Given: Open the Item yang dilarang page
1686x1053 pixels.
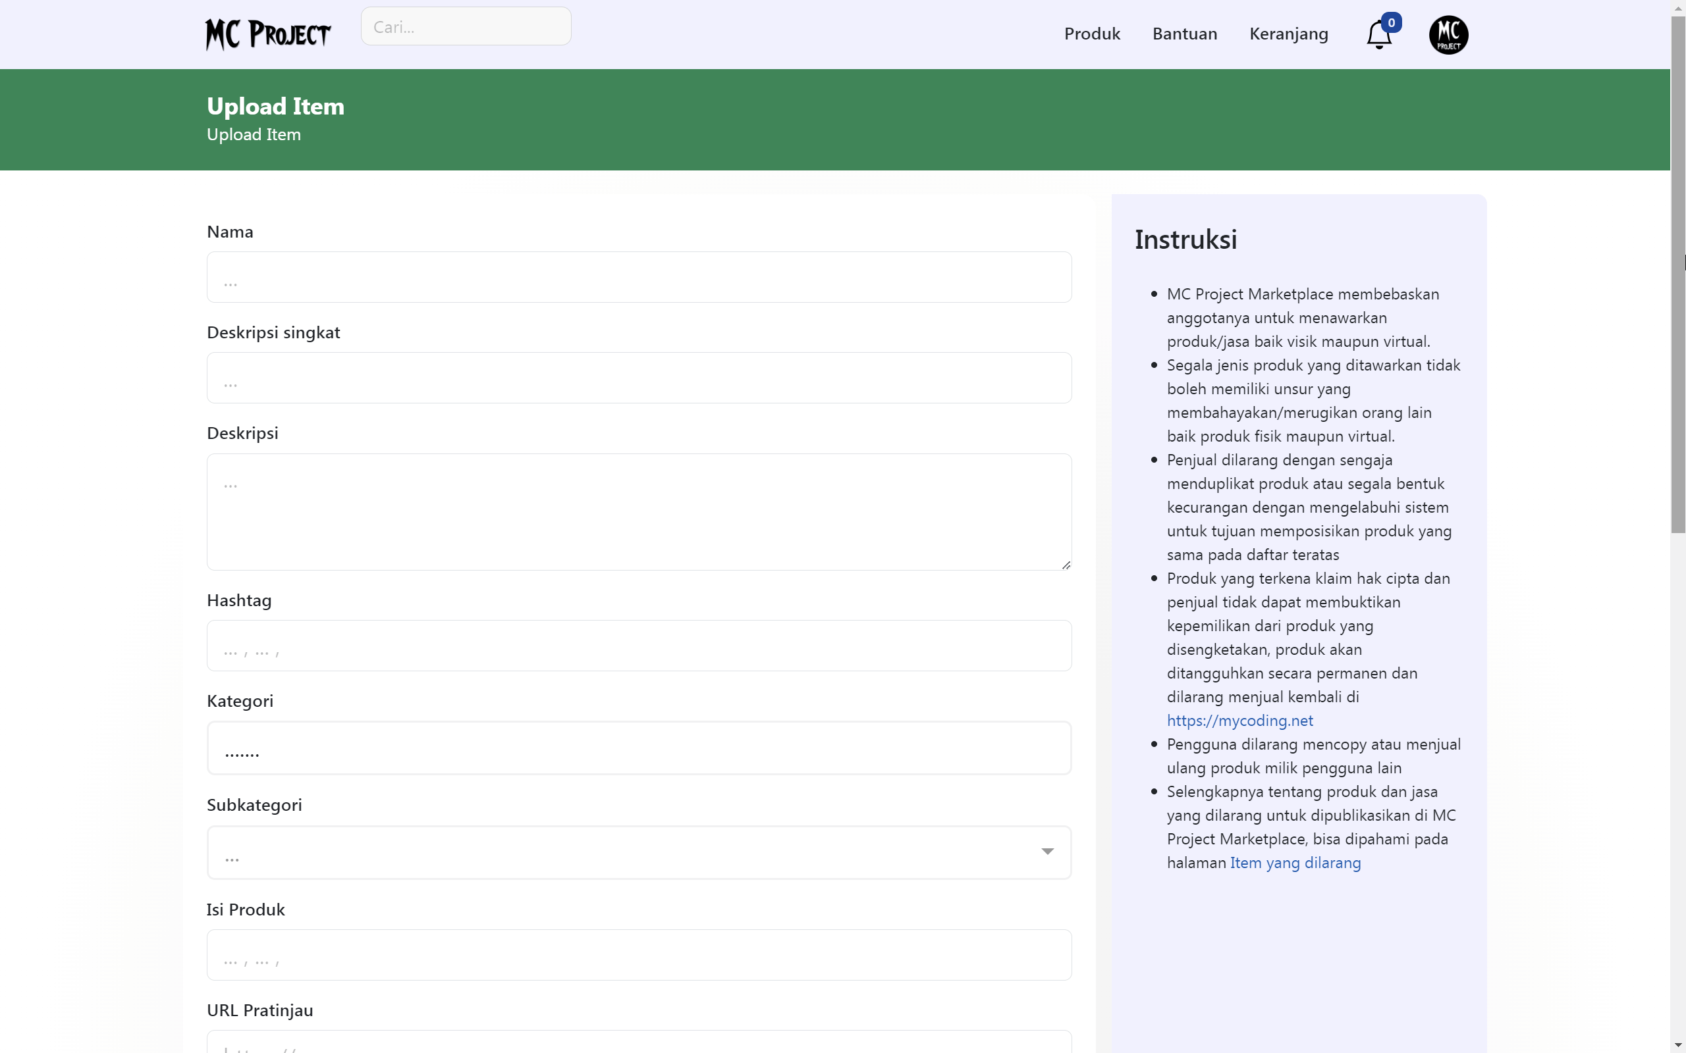Looking at the screenshot, I should [1294, 862].
